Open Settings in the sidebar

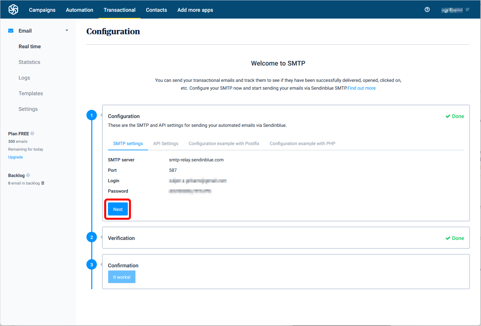point(28,109)
